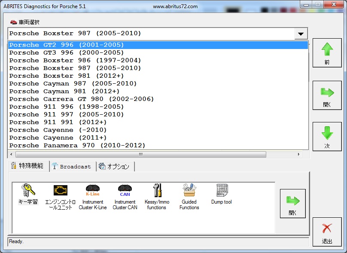
Task: Open the key learning (キー学習) function
Action: (28, 194)
